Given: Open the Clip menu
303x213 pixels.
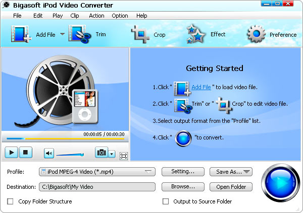Looking at the screenshot, I should click(x=75, y=16).
